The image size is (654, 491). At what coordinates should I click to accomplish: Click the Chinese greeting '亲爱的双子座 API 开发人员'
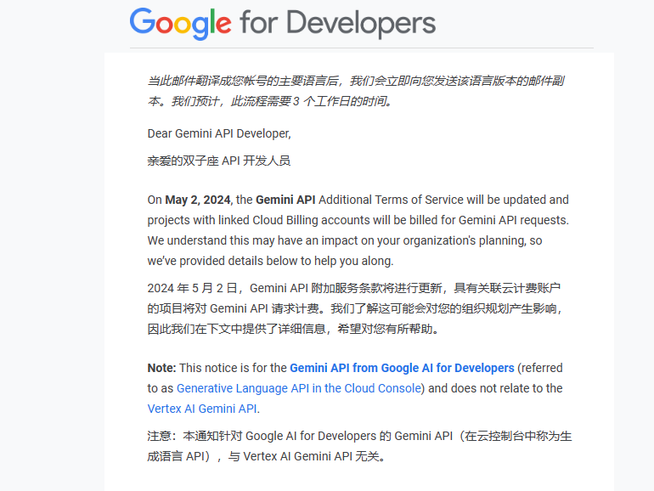click(x=219, y=161)
